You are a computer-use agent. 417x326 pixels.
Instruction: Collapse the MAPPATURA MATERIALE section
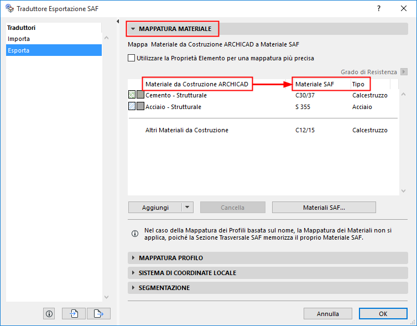point(133,29)
